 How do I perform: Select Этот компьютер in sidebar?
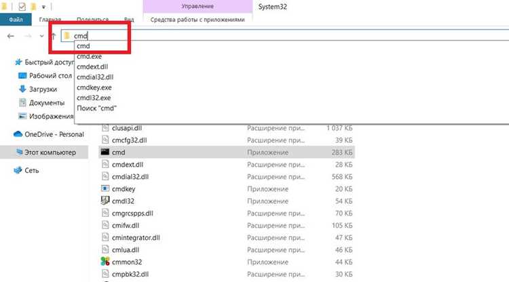coord(50,153)
